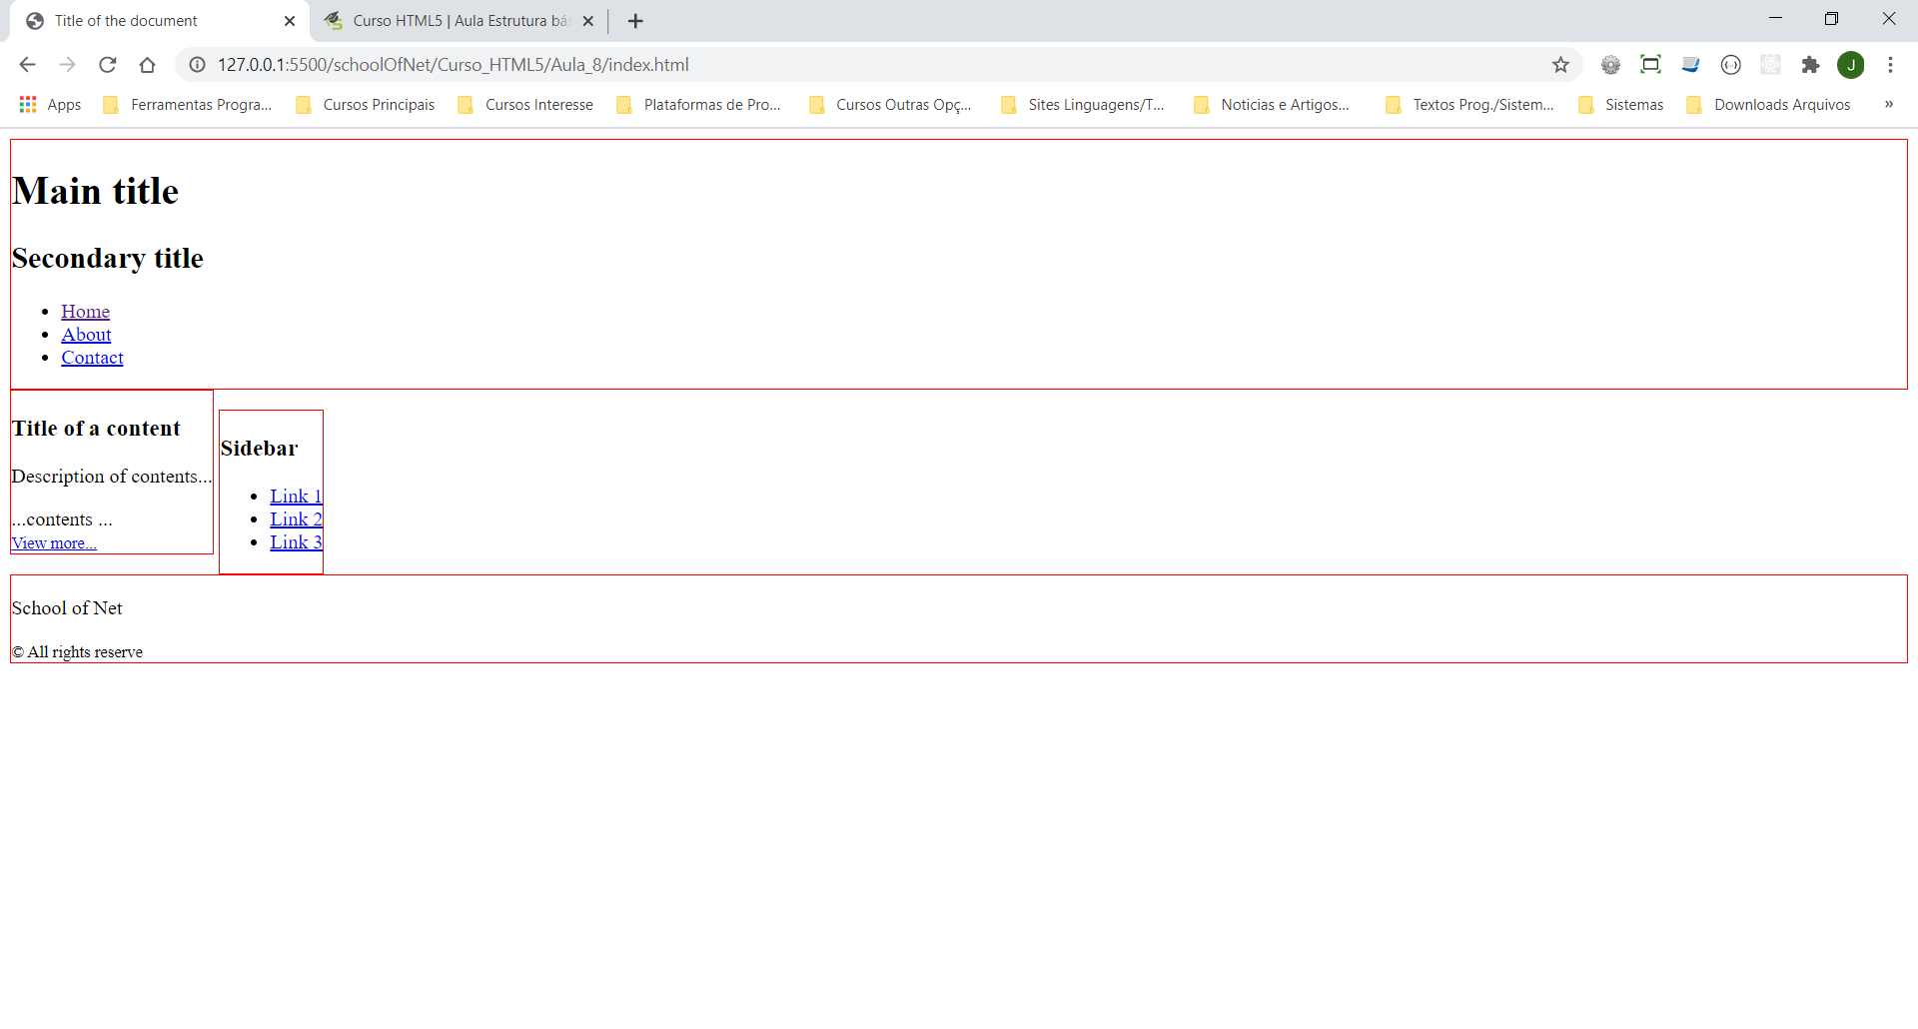
Task: Switch to the Curso HTML5 tab
Action: 460,21
